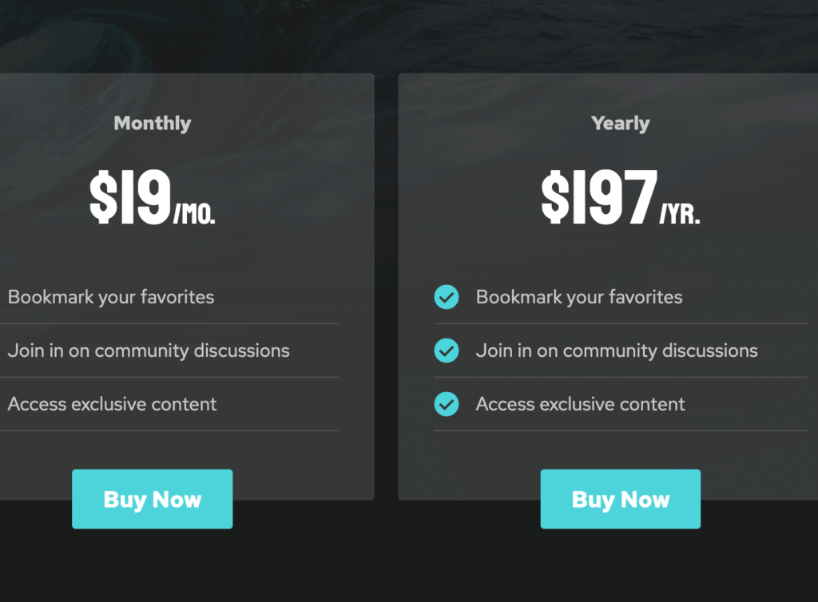Click the dark wave background image above the cards
The image size is (818, 602).
point(409,35)
